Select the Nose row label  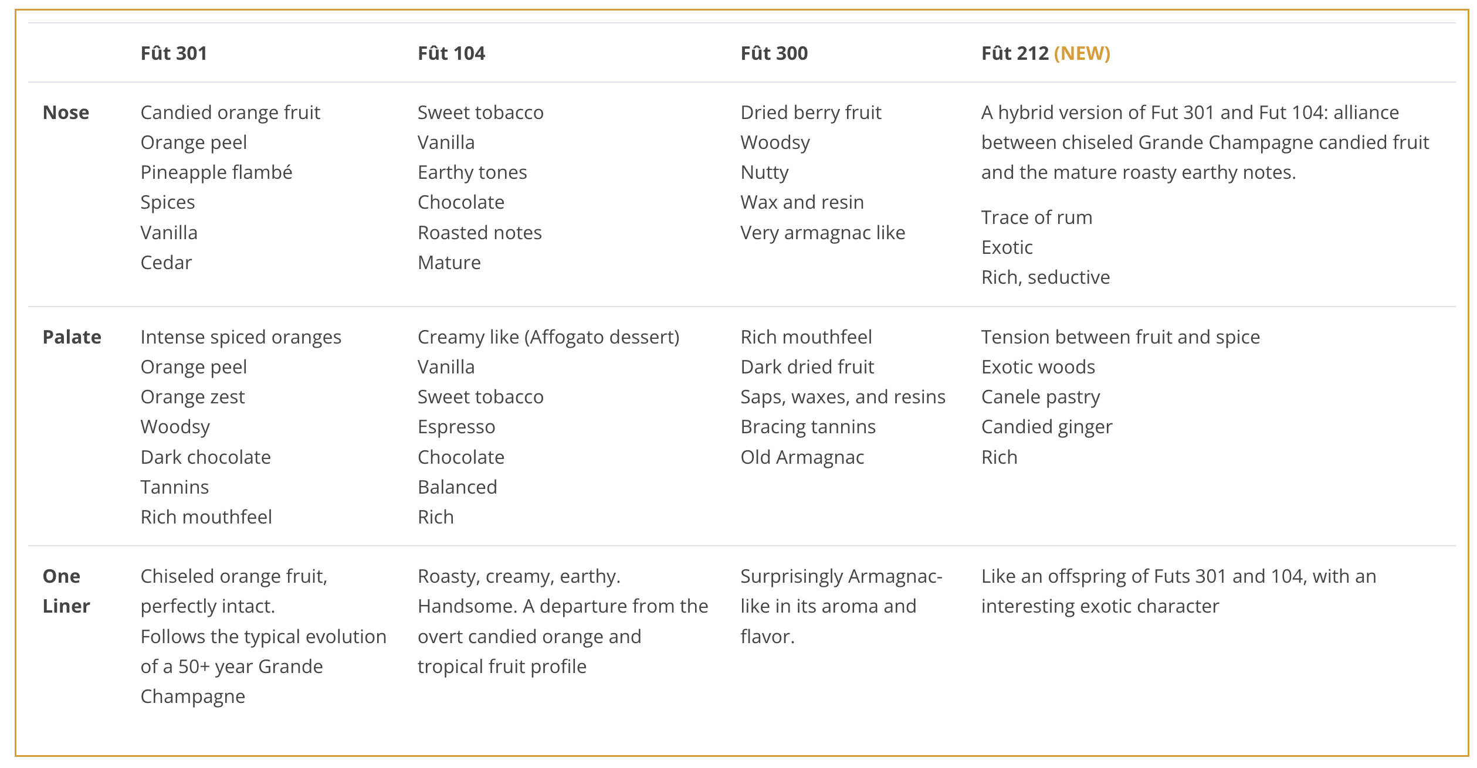click(66, 113)
